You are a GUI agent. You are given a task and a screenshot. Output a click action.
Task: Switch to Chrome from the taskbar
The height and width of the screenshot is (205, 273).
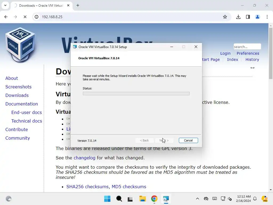154,199
